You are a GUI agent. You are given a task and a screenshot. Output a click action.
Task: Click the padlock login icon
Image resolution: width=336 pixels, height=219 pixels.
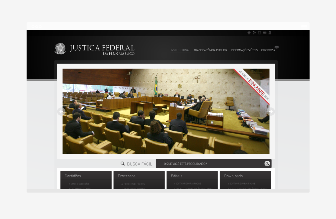(270, 33)
